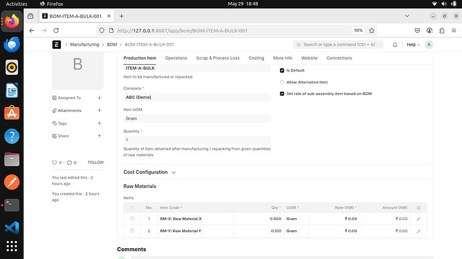Screen dimensions: 462x259
Task: Open the Help dropdown menu
Action: [x=413, y=44]
